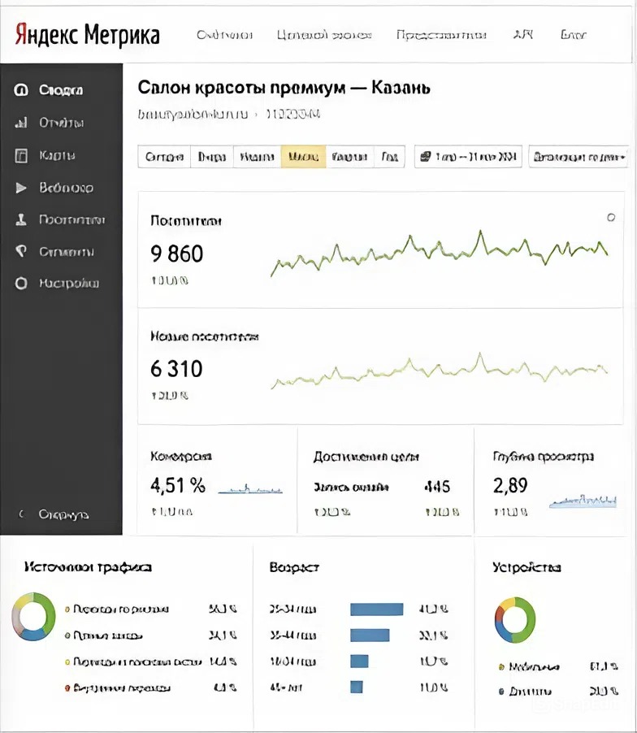This screenshot has width=637, height=733.
Task: Click the Сегменты icon in the sidebar
Action: 22,252
